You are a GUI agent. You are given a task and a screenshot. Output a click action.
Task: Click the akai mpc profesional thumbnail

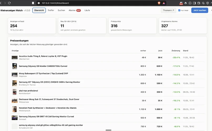pos(14,92)
